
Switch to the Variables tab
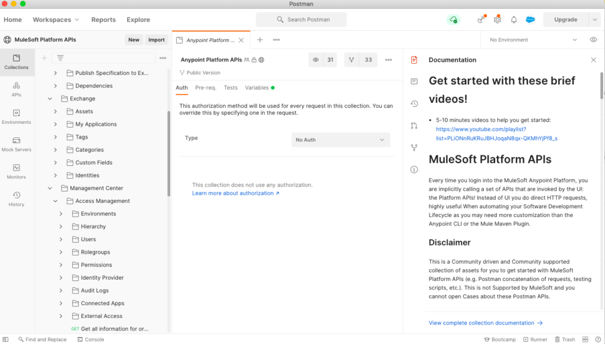[260, 88]
